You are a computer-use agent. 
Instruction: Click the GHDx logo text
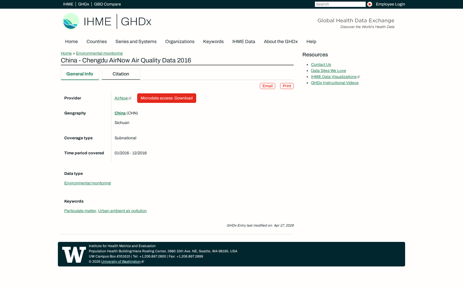[136, 22]
